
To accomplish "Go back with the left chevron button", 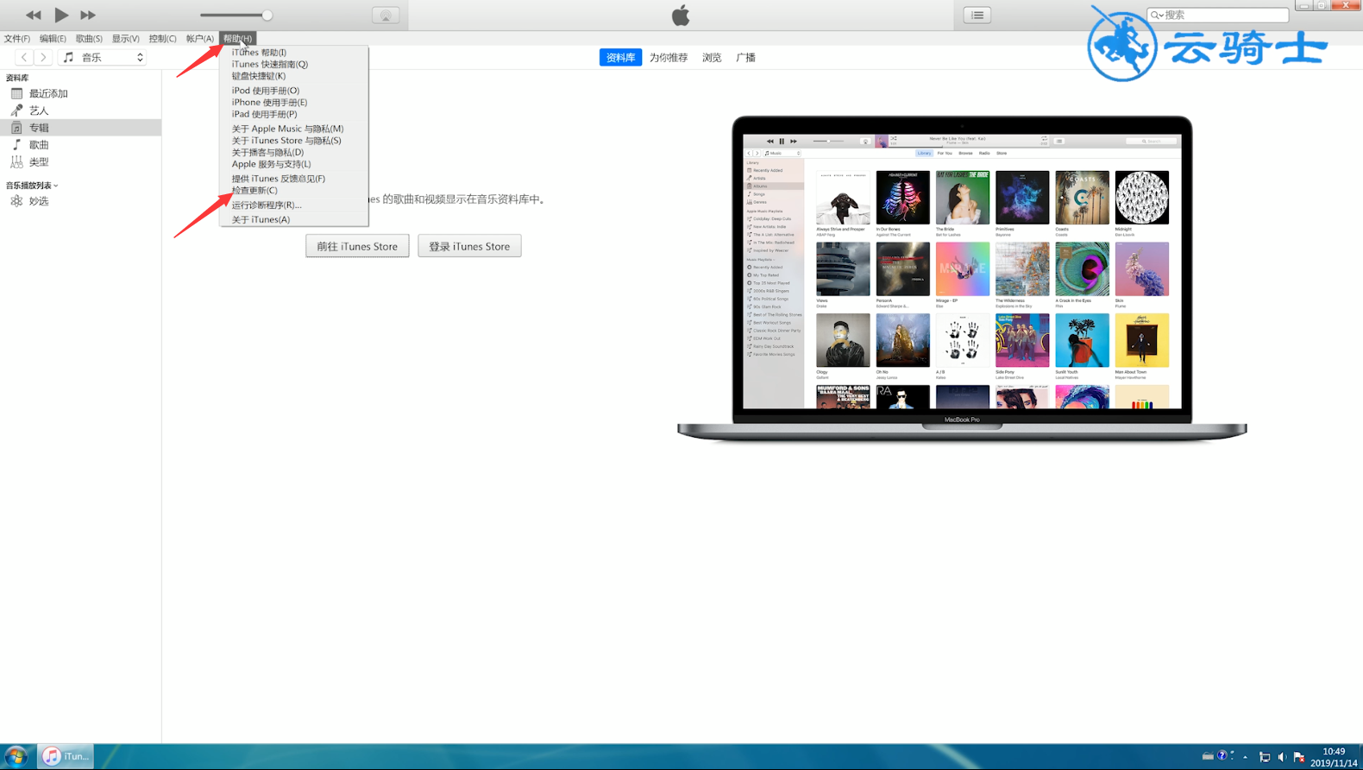I will [24, 57].
